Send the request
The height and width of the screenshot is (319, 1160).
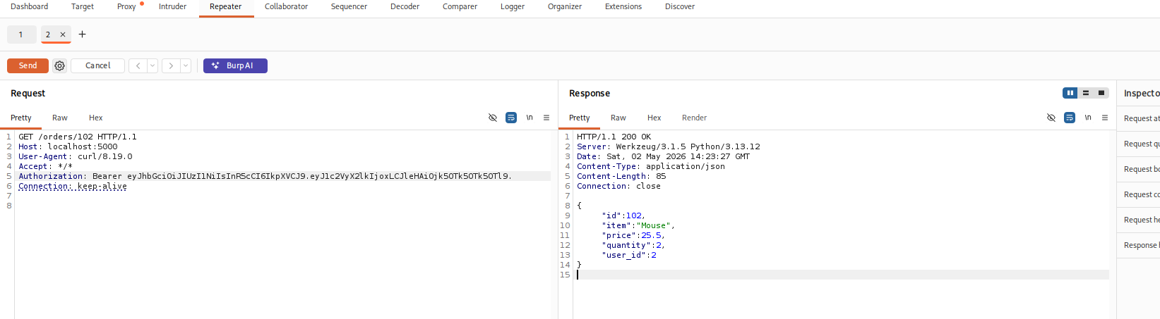[x=28, y=65]
